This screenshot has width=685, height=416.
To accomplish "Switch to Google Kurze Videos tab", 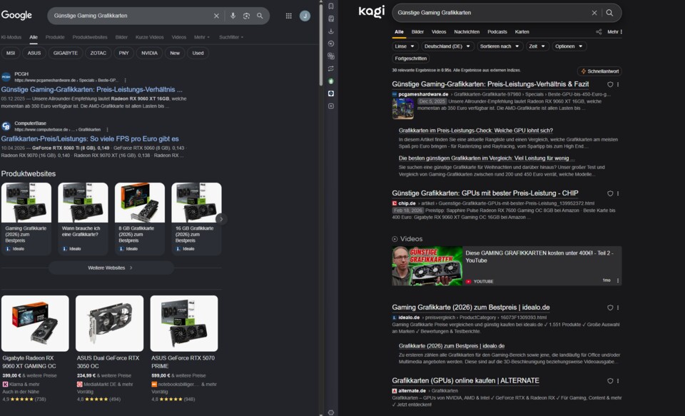I will [x=149, y=37].
